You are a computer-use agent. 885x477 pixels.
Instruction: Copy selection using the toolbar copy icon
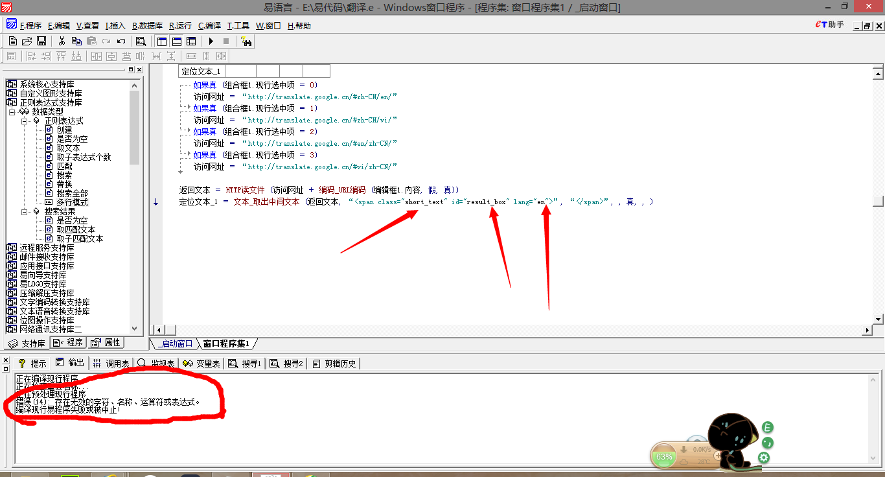[x=76, y=41]
